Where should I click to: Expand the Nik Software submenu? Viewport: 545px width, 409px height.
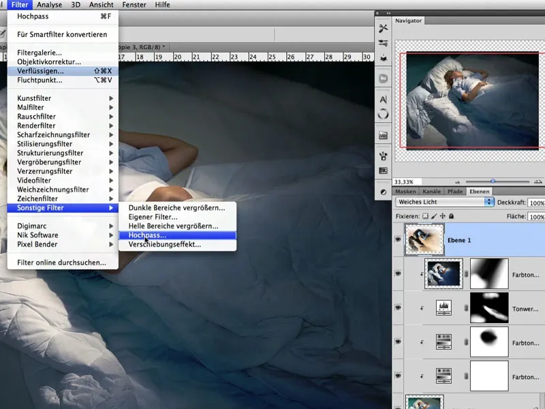37,235
